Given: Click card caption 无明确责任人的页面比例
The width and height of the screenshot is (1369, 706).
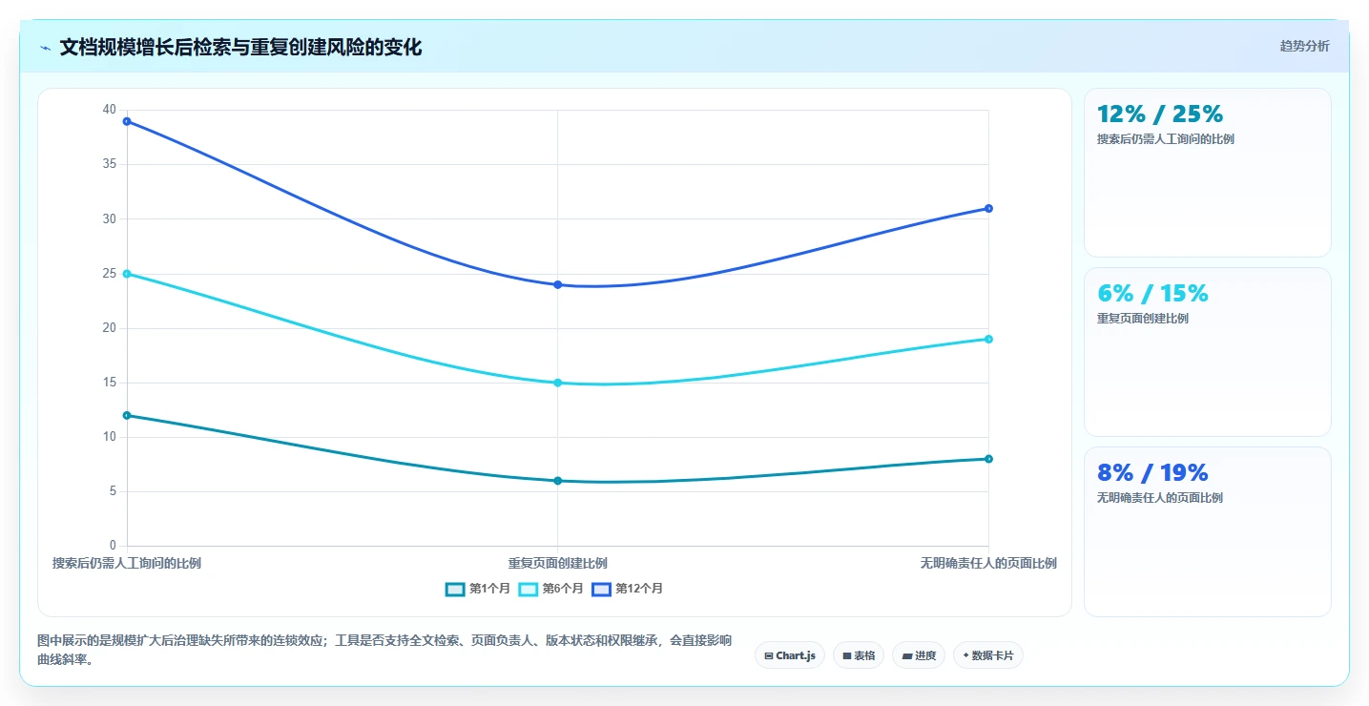Looking at the screenshot, I should point(1160,498).
